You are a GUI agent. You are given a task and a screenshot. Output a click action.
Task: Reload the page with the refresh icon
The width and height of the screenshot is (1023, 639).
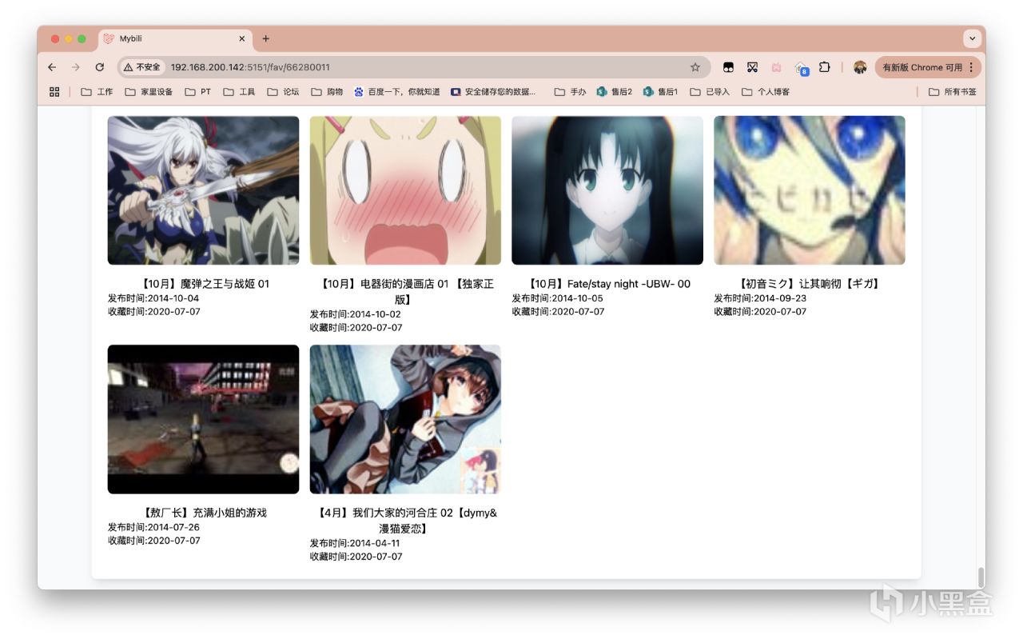point(100,67)
